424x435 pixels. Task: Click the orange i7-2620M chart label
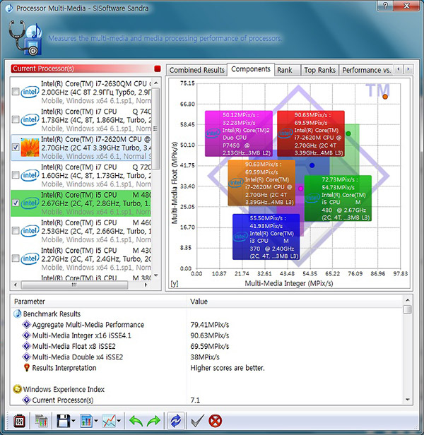(261, 183)
